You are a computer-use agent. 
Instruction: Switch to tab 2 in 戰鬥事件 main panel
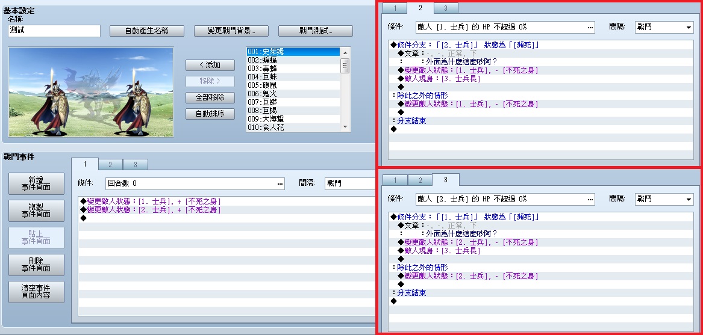tap(110, 165)
